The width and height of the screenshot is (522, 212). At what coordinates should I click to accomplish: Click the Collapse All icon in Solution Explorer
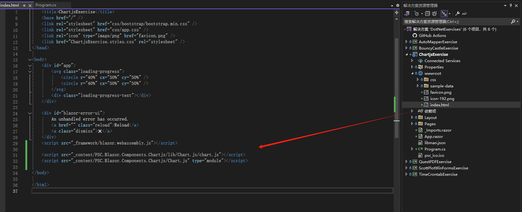[427, 14]
